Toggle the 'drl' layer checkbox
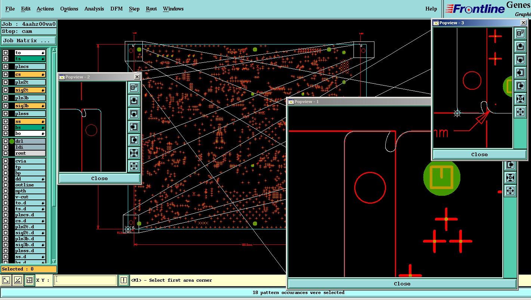531x300 pixels. (6, 141)
